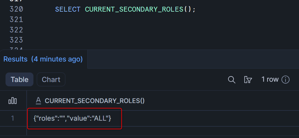This screenshot has height=138, width=299.
Task: Click the text type icon in column header
Action: [x=39, y=101]
